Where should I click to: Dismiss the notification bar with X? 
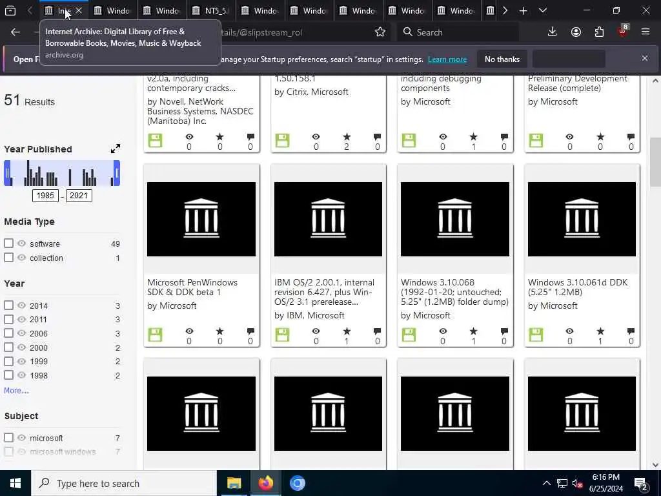point(645,58)
